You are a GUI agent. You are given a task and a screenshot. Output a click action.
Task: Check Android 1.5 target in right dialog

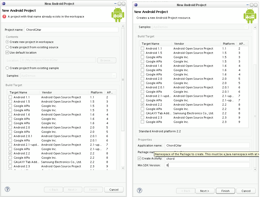142,53
